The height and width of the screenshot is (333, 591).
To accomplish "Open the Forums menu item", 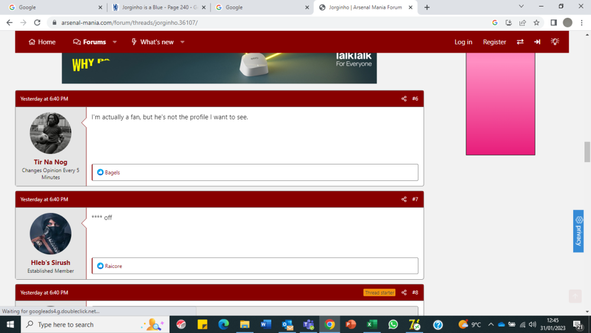I will click(x=89, y=42).
